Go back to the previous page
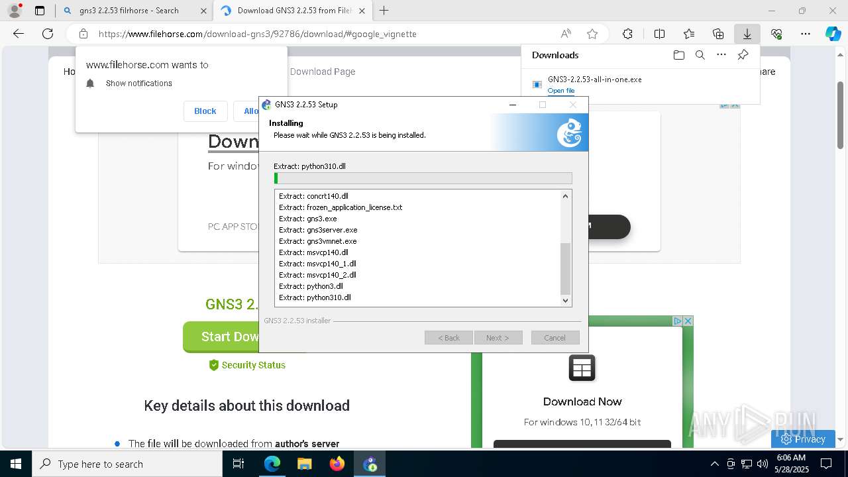The image size is (848, 477). 19,34
